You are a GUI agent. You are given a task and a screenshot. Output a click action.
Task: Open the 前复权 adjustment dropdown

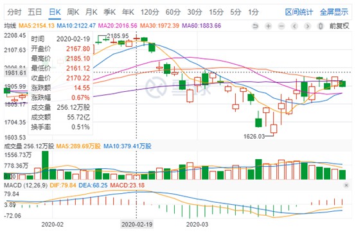tap(339, 26)
